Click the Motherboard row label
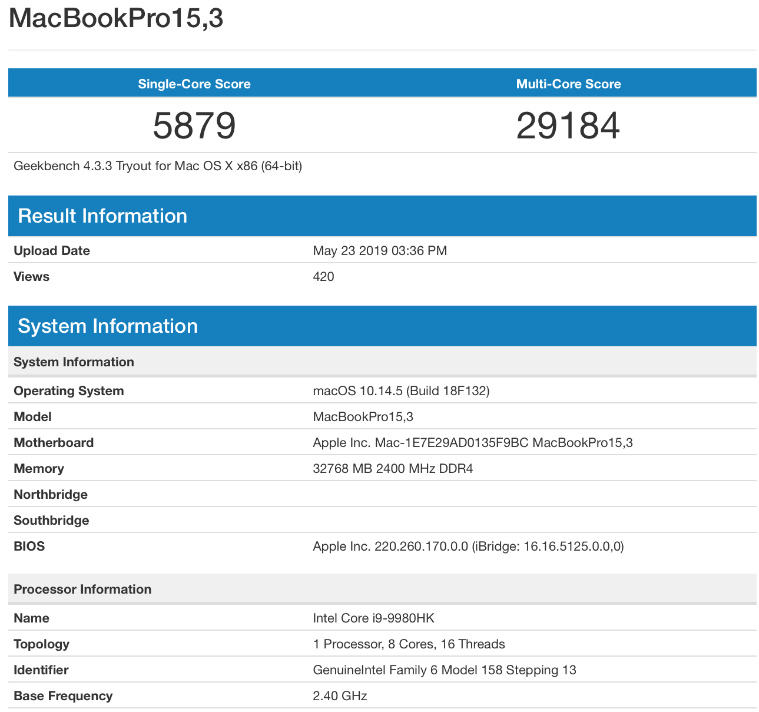 point(54,443)
